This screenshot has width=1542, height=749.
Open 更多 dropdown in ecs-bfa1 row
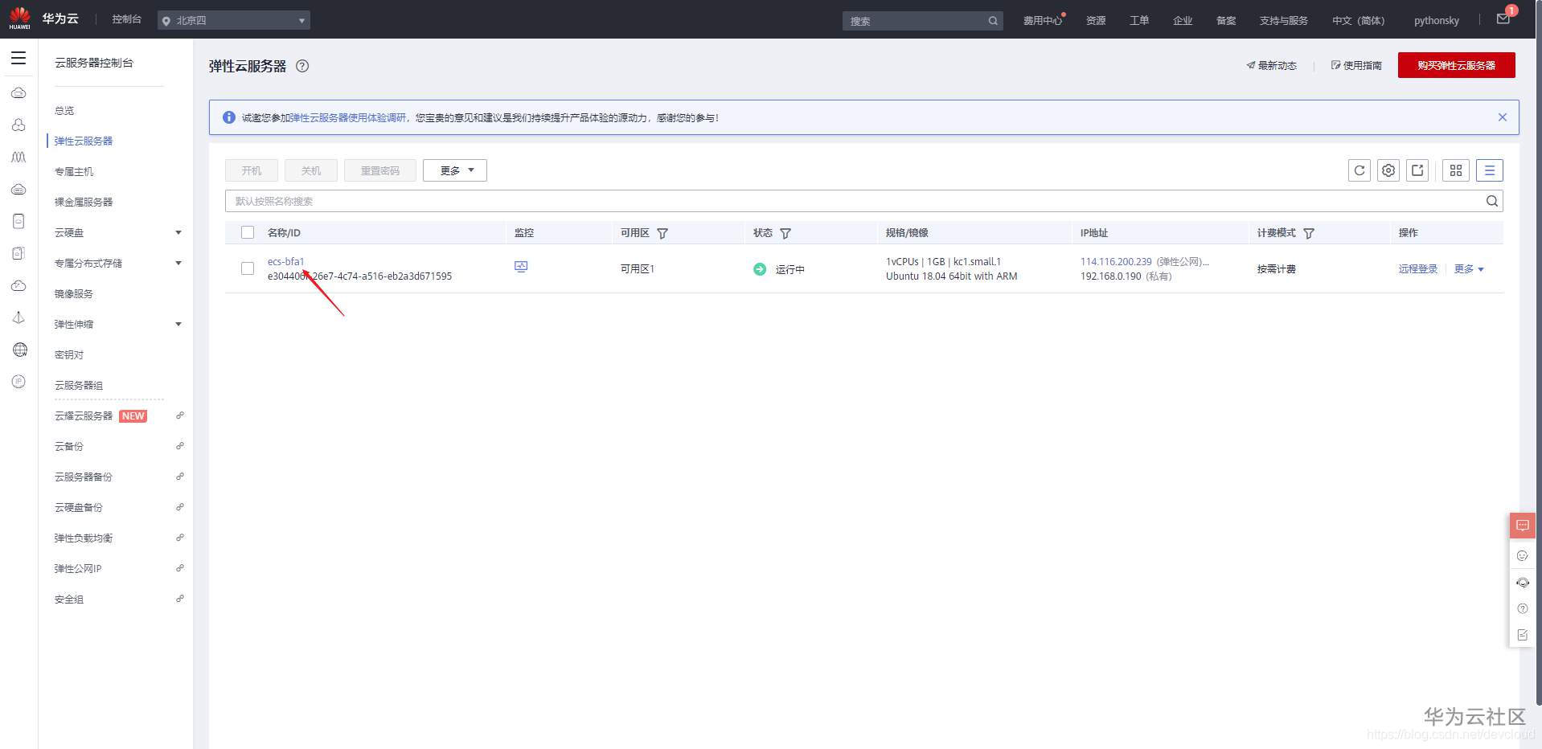1469,269
